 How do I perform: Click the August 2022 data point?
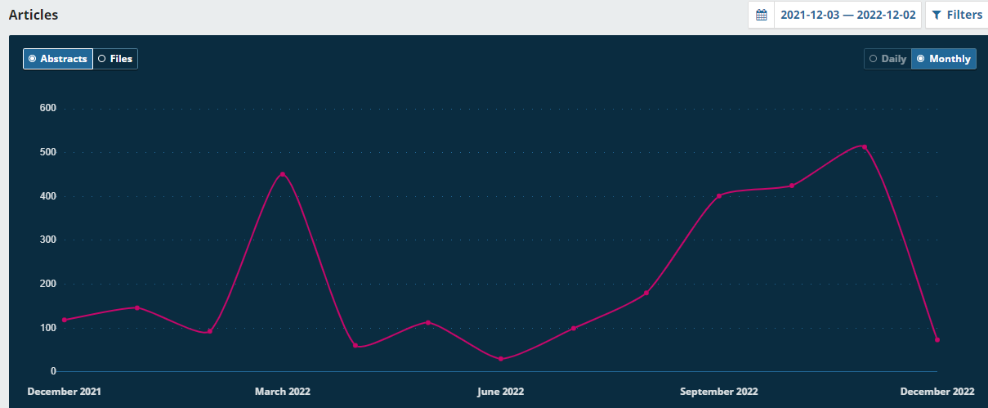646,293
